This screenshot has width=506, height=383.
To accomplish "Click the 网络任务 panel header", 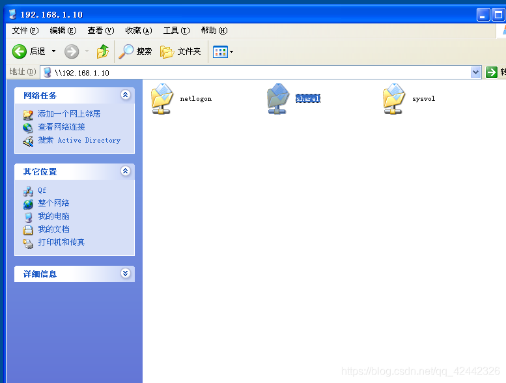I will point(74,95).
